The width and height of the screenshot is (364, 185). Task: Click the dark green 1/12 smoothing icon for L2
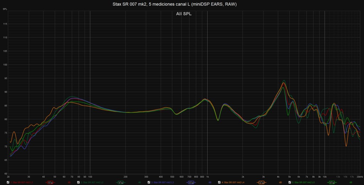coord(121,183)
